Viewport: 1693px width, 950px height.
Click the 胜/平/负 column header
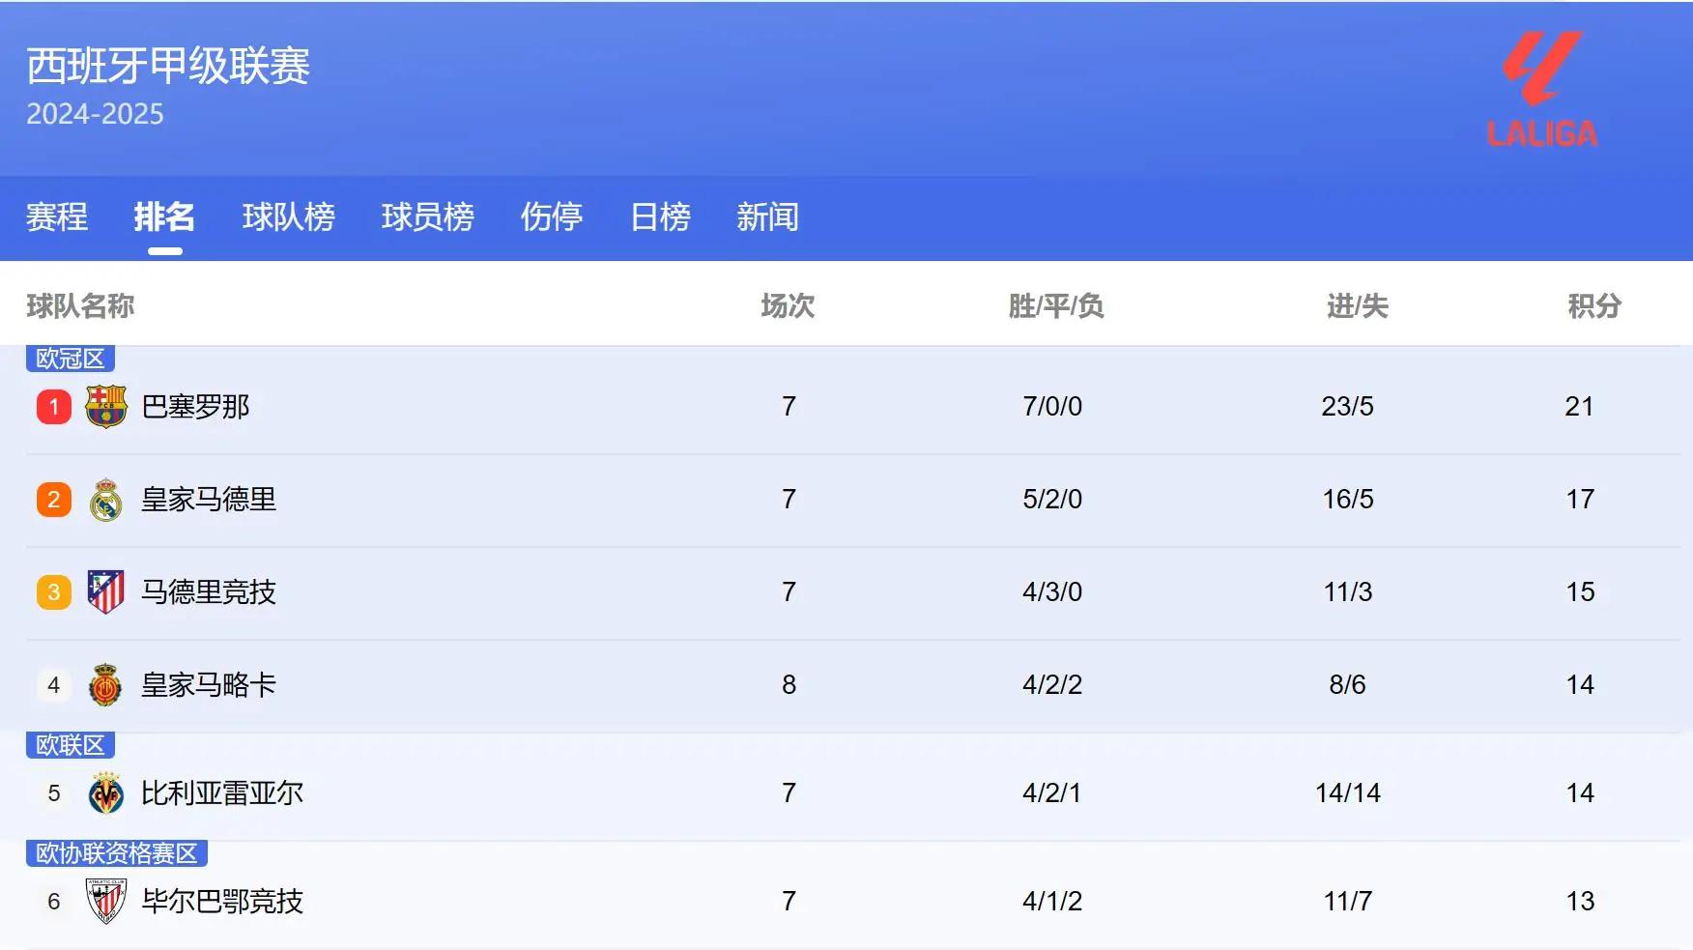click(x=1055, y=306)
